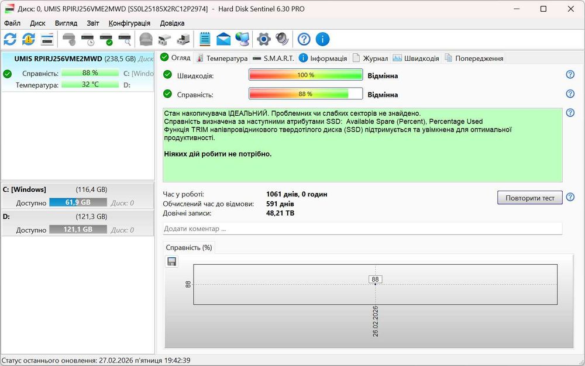Select UMIS RPIRJ256VME2MWD disk in left panel
This screenshot has height=366, width=585.
point(78,71)
